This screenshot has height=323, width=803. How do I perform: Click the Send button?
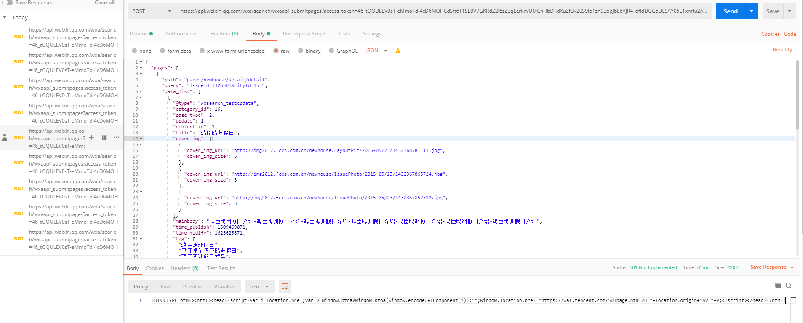click(731, 11)
